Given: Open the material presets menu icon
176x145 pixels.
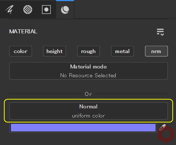Looking at the screenshot, I should tap(160, 32).
